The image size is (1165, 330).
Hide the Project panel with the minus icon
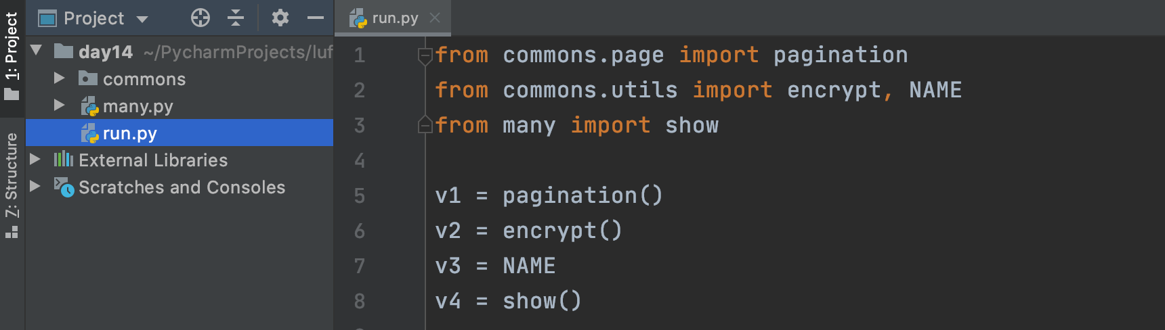click(316, 18)
